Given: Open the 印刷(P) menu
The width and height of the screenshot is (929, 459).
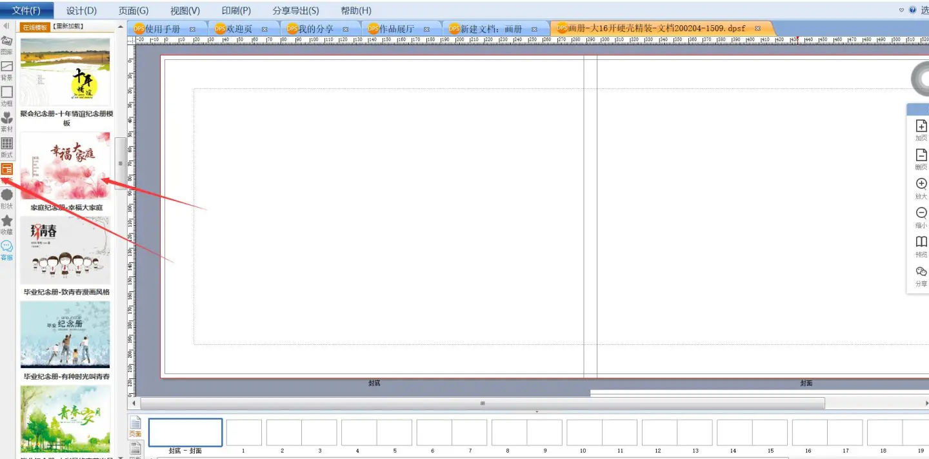Looking at the screenshot, I should click(236, 10).
